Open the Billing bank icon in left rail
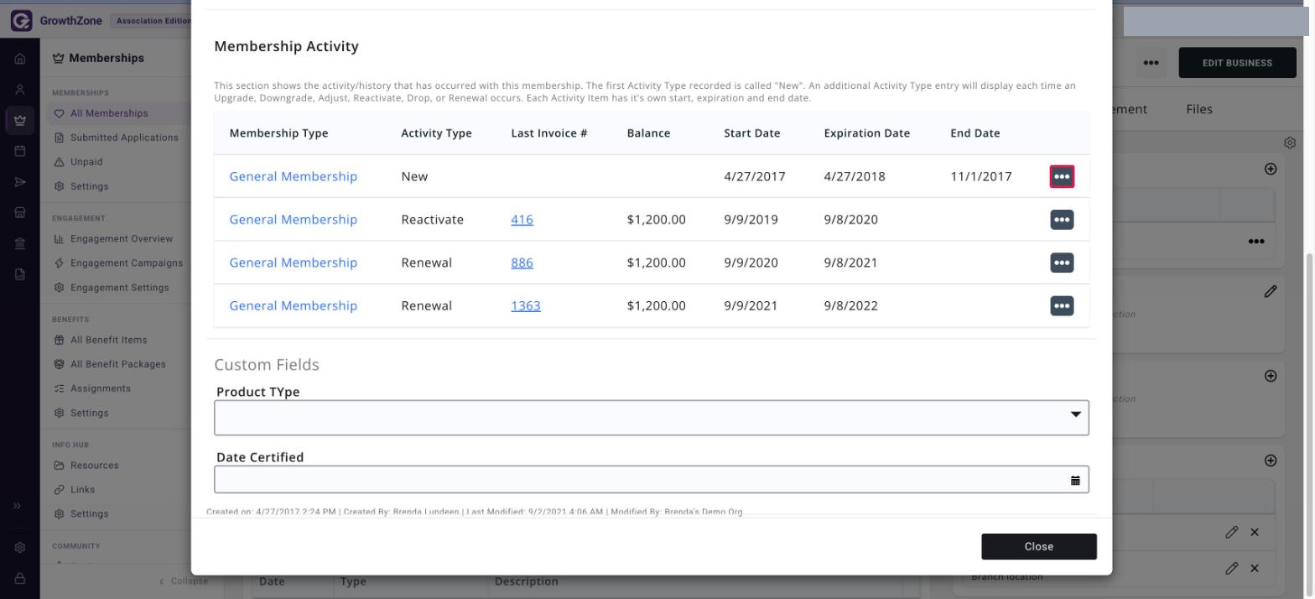This screenshot has width=1315, height=599. 20,243
